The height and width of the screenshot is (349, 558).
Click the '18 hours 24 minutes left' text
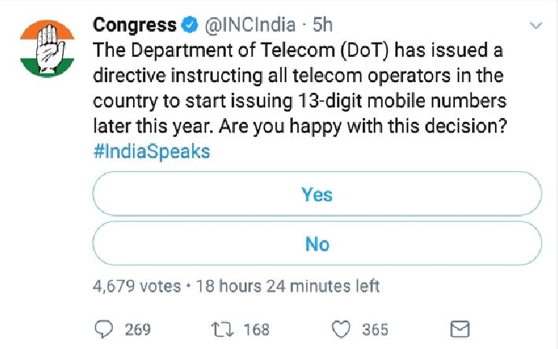tap(286, 286)
